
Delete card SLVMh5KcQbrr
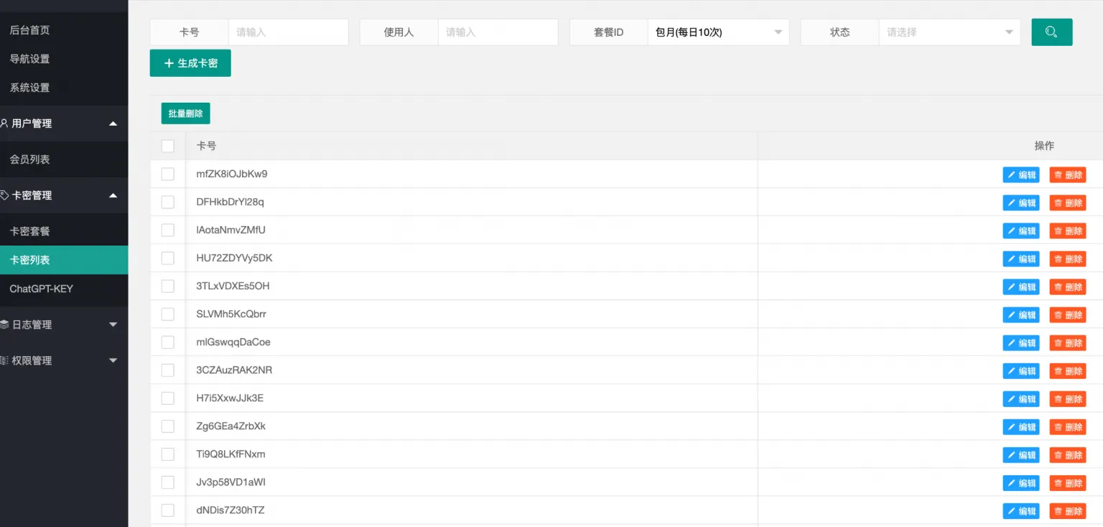[1068, 314]
